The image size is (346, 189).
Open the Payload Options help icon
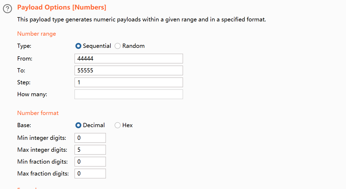coord(7,9)
